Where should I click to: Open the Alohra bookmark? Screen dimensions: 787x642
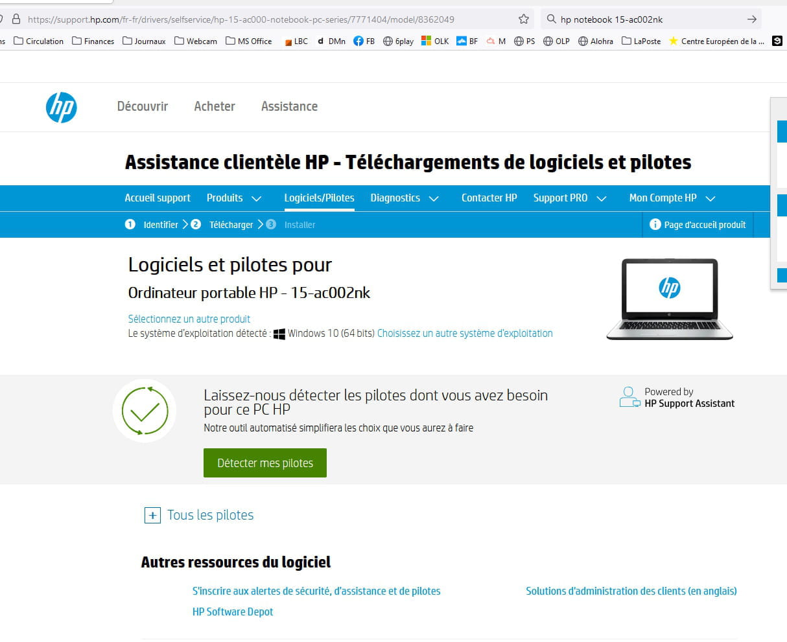click(596, 41)
